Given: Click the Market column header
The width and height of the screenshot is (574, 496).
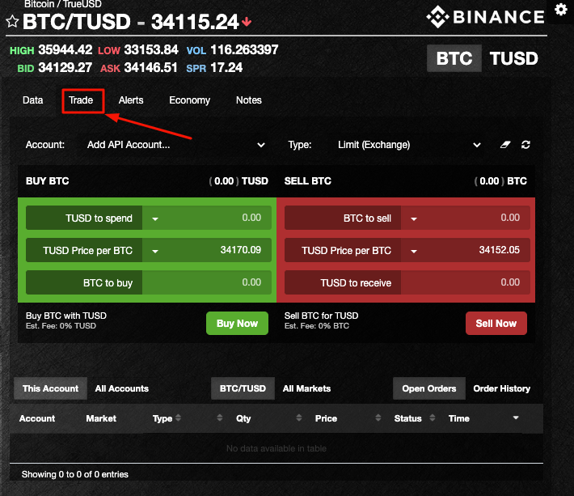Looking at the screenshot, I should 101,418.
